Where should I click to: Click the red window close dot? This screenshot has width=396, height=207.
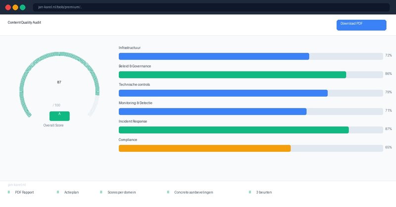[8, 7]
